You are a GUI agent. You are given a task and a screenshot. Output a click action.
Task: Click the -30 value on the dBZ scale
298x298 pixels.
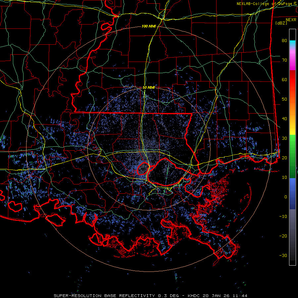coord(283,255)
